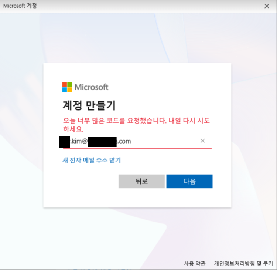Click the email address input field
277x270 pixels.
137,141
